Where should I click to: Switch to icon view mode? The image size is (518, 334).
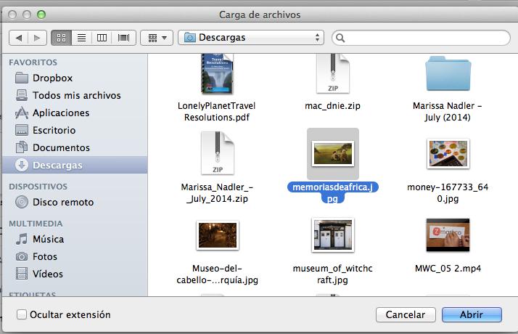click(62, 37)
